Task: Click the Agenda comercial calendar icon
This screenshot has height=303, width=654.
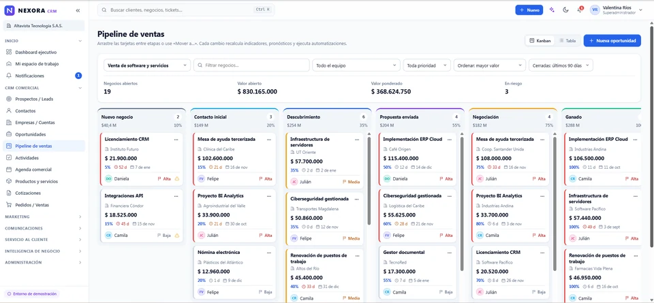Action: pyautogui.click(x=9, y=170)
